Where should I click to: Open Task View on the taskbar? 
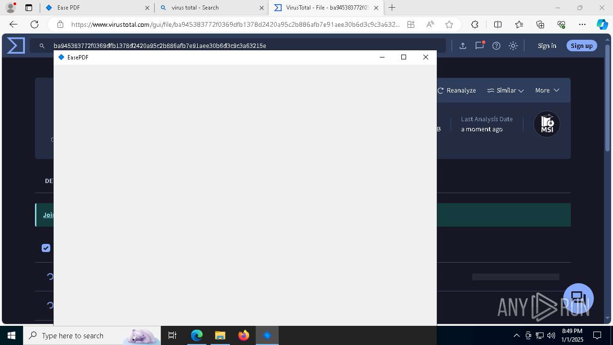click(x=172, y=335)
